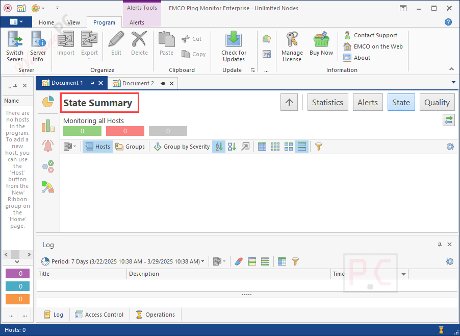The image size is (460, 336).
Task: Click the up arrow navigation button
Action: [x=289, y=102]
